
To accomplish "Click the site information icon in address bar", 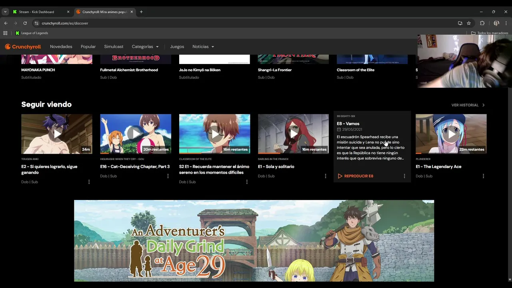I will (x=36, y=23).
